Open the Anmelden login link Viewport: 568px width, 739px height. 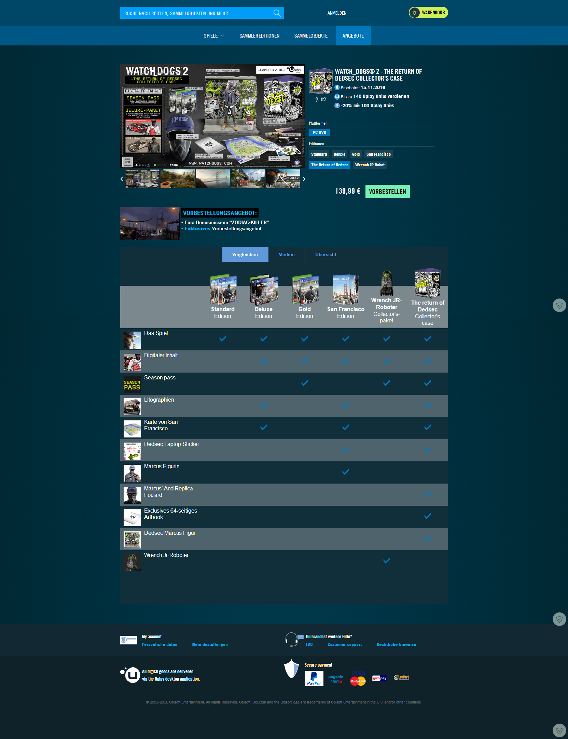pos(337,13)
